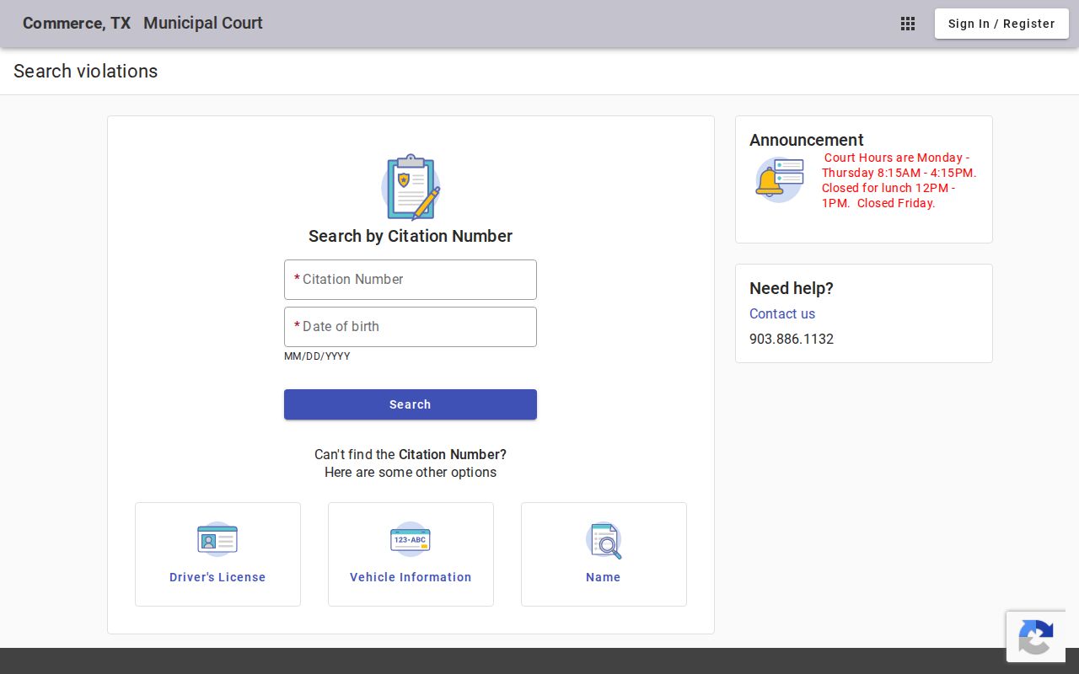Click the Sign In / Register button
Screen dimensions: 1079x674
[x=1001, y=24]
